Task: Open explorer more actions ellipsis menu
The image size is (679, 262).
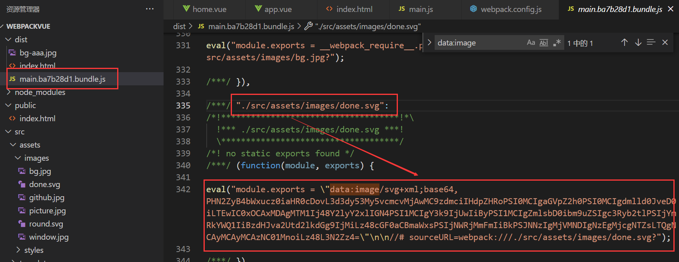Action: [150, 9]
